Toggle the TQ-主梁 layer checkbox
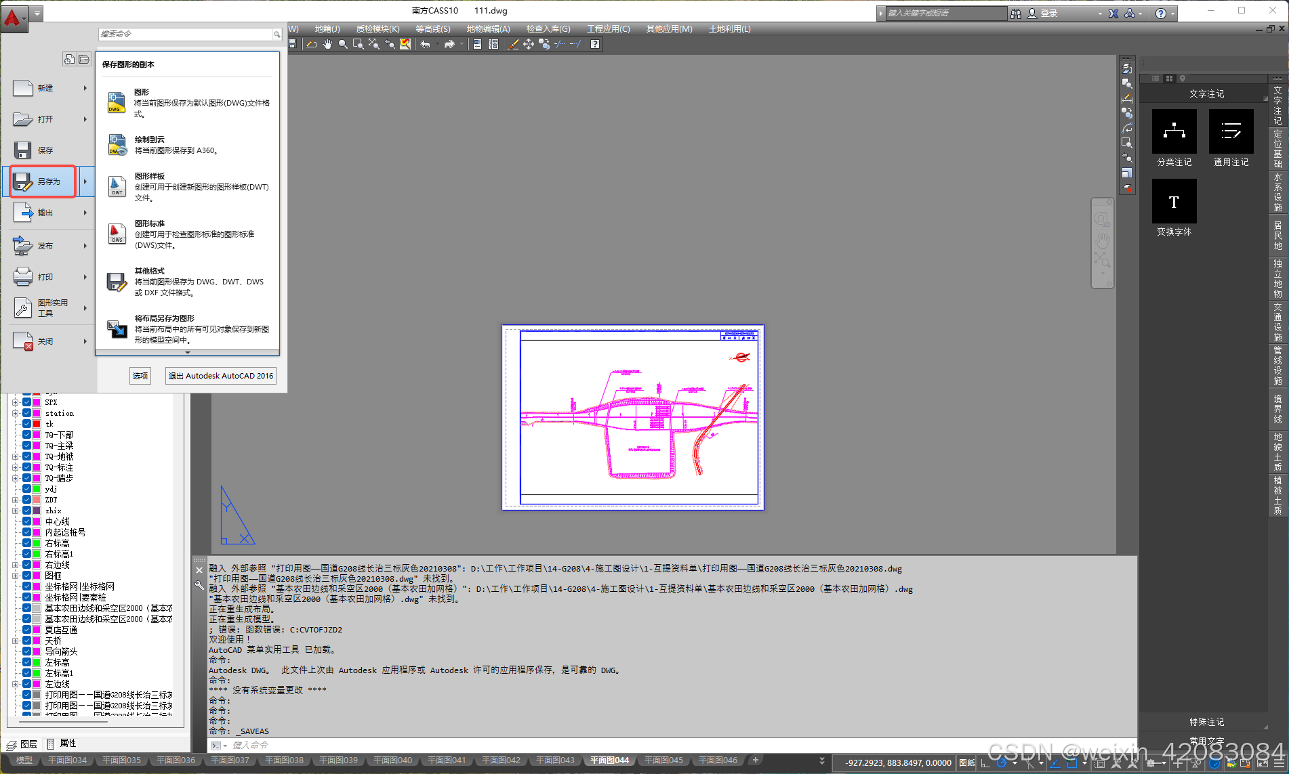 click(x=26, y=446)
